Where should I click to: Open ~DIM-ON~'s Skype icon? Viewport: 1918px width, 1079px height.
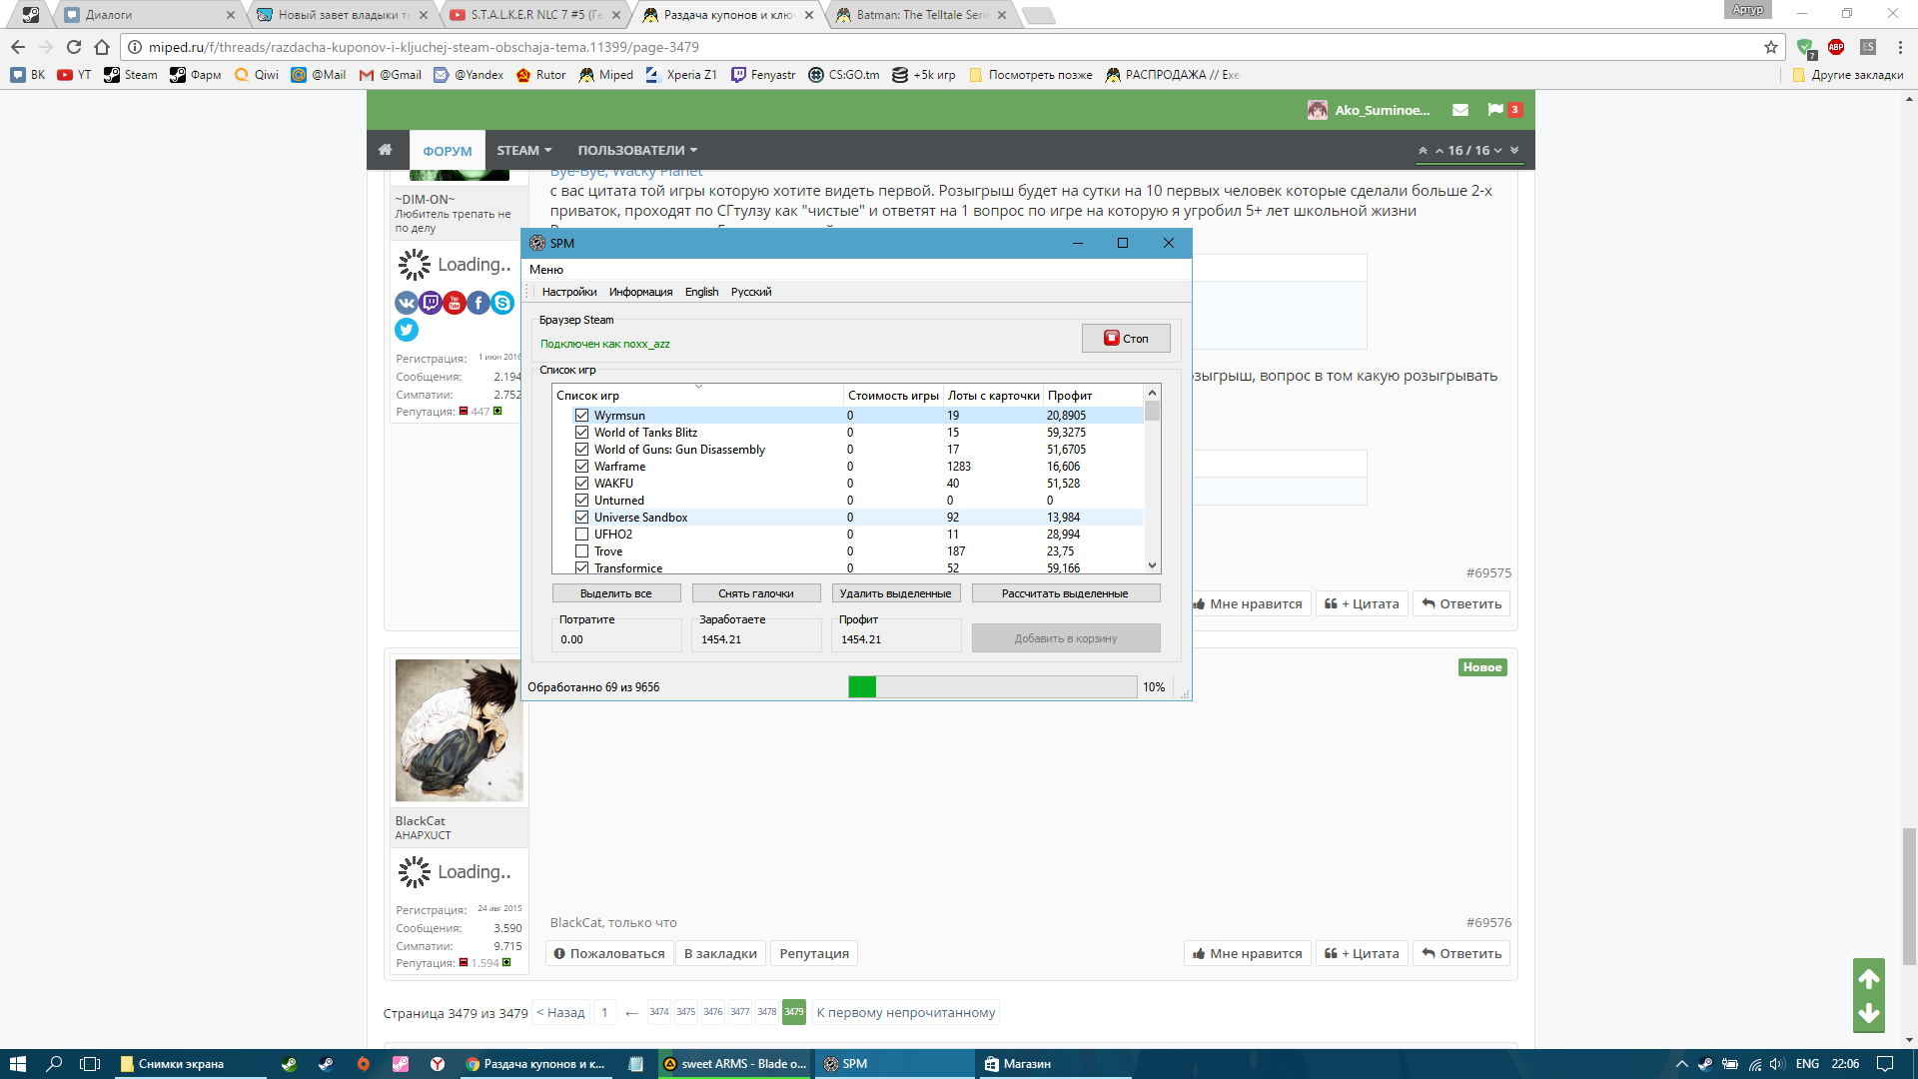point(502,303)
